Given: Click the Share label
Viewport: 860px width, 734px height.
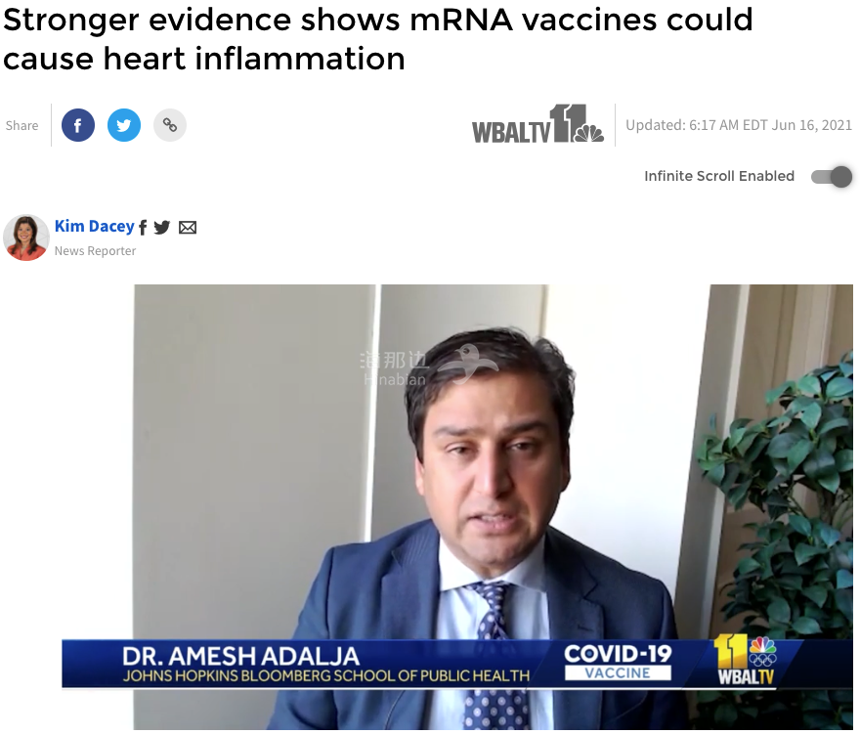Looking at the screenshot, I should [21, 126].
